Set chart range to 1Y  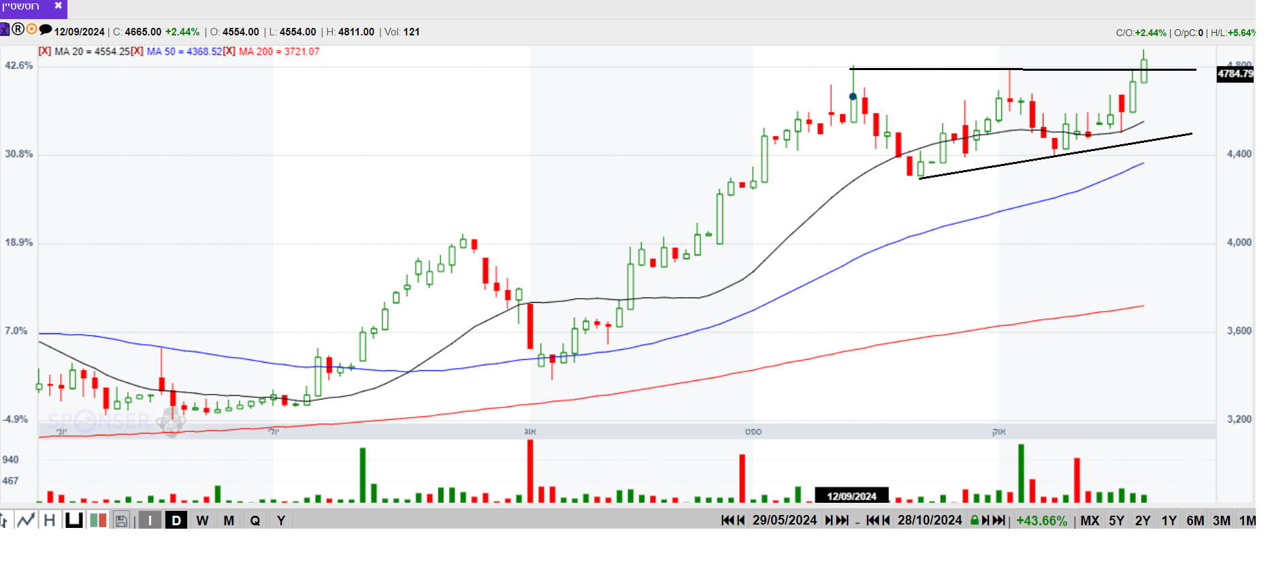1169,520
